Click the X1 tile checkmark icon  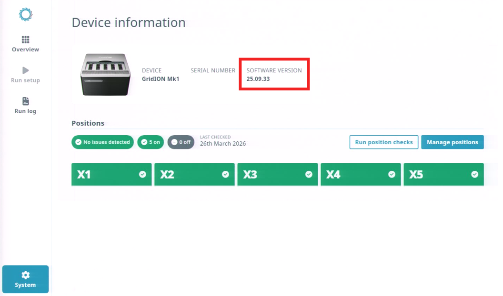tap(142, 174)
